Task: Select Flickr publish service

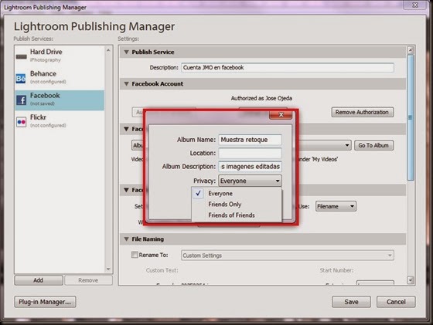Action: (x=60, y=121)
